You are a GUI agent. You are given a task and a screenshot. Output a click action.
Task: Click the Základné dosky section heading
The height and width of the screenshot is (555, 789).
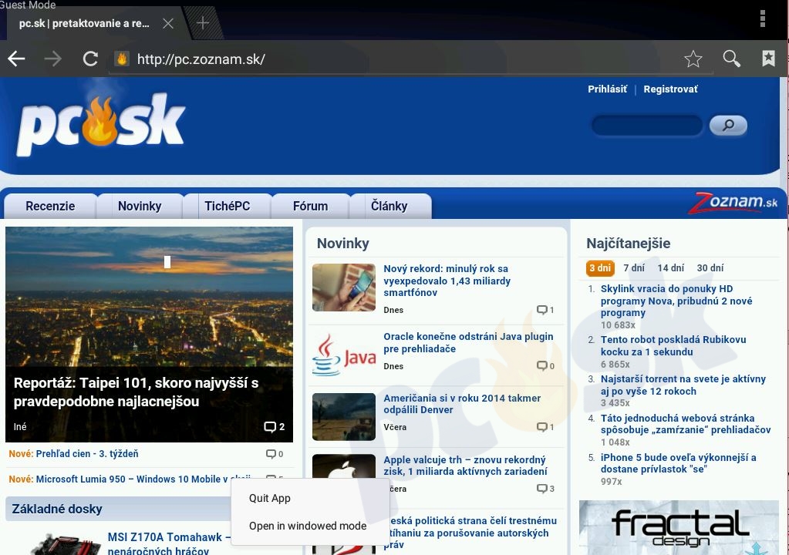pyautogui.click(x=57, y=510)
